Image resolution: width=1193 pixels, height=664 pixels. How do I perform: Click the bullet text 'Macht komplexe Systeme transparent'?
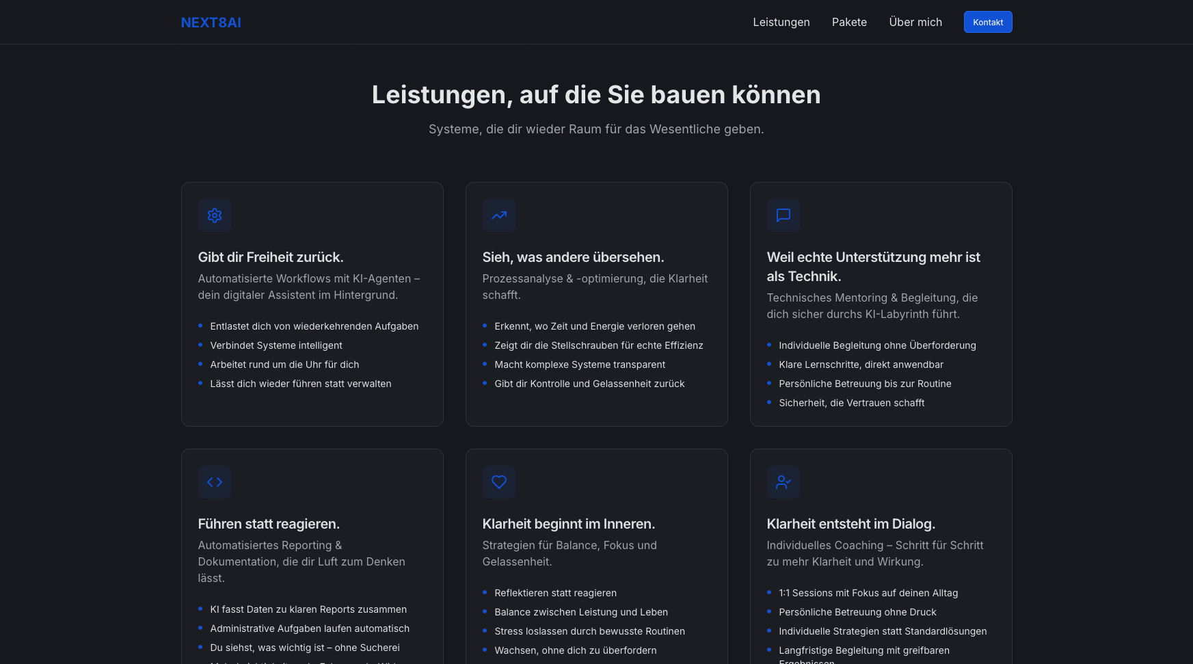pos(580,364)
